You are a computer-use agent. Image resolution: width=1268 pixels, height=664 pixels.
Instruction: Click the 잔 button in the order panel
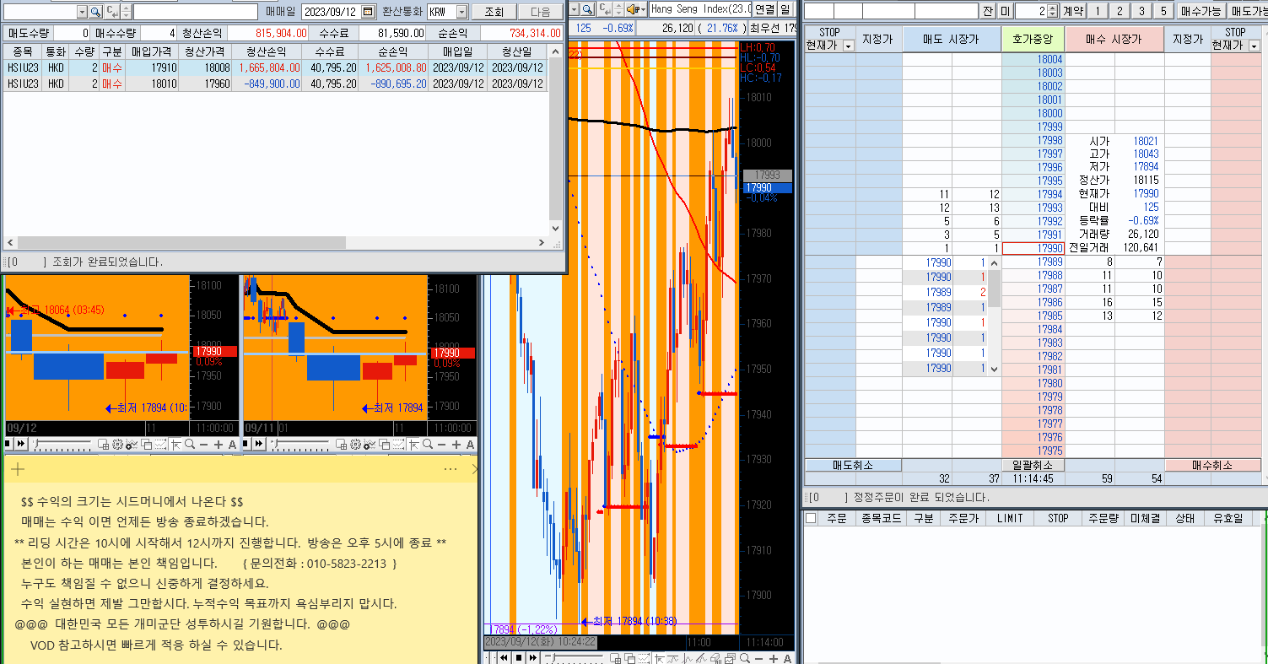tap(988, 11)
